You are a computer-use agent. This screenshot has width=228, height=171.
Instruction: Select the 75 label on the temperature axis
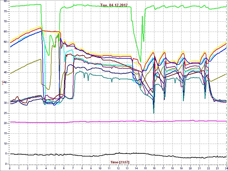click(x=5, y=11)
